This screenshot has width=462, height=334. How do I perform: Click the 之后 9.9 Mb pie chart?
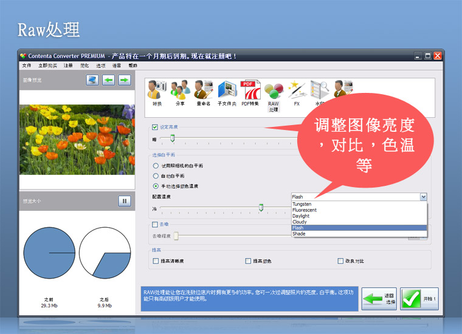tap(105, 253)
